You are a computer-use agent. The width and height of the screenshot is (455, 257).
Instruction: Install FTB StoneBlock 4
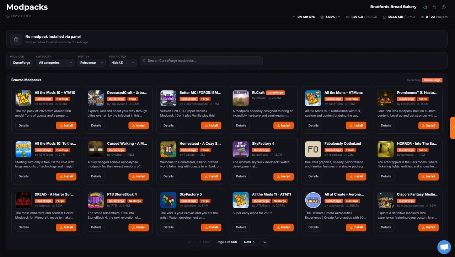click(139, 227)
